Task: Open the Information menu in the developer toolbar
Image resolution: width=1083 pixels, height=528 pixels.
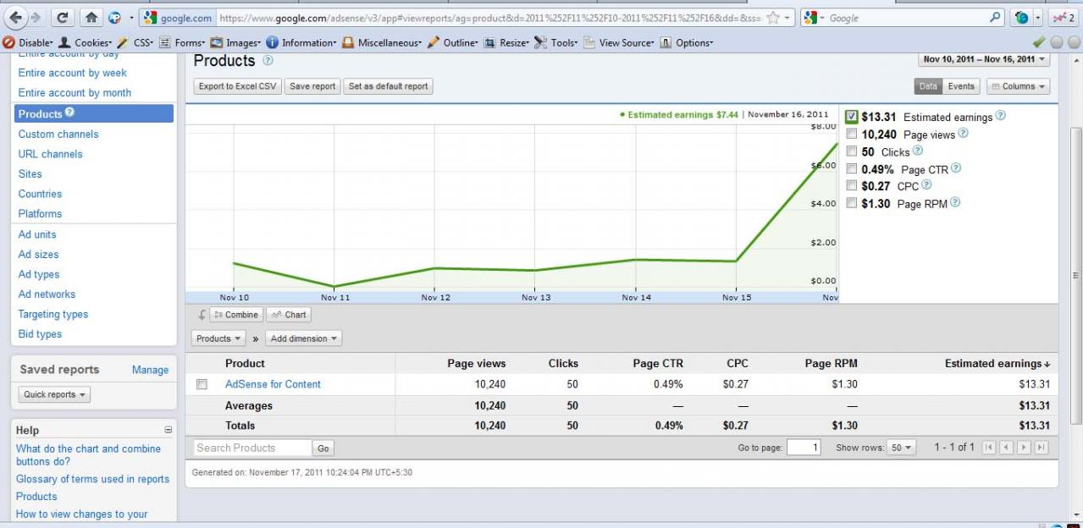Action: click(301, 42)
